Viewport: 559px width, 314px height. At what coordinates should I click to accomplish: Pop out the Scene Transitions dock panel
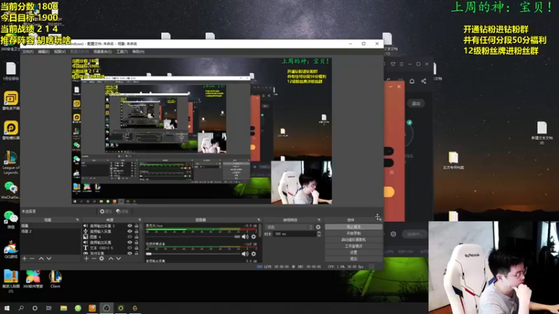click(x=319, y=220)
